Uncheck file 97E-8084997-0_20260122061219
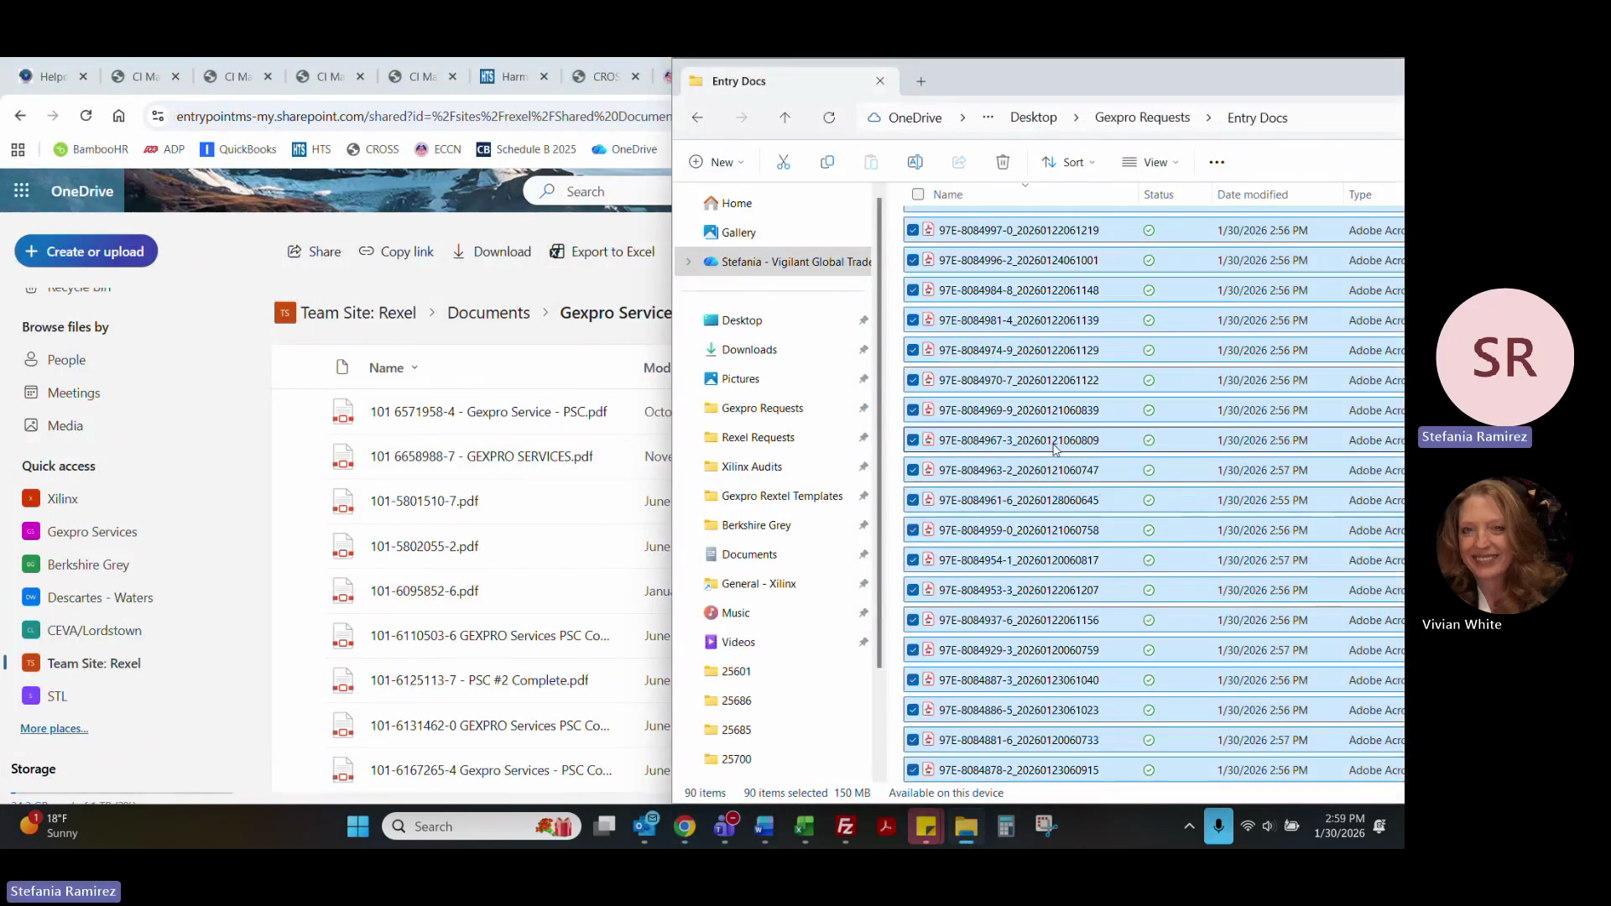1611x906 pixels. tap(913, 230)
